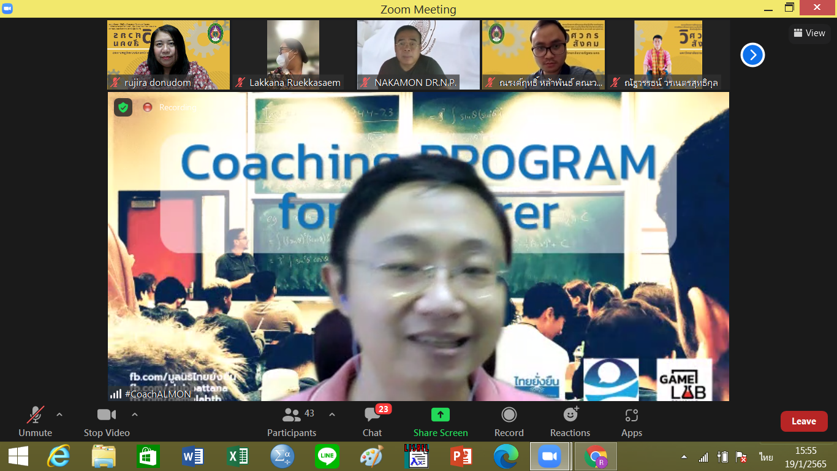Unmute the microphone in Zoom

pos(35,422)
